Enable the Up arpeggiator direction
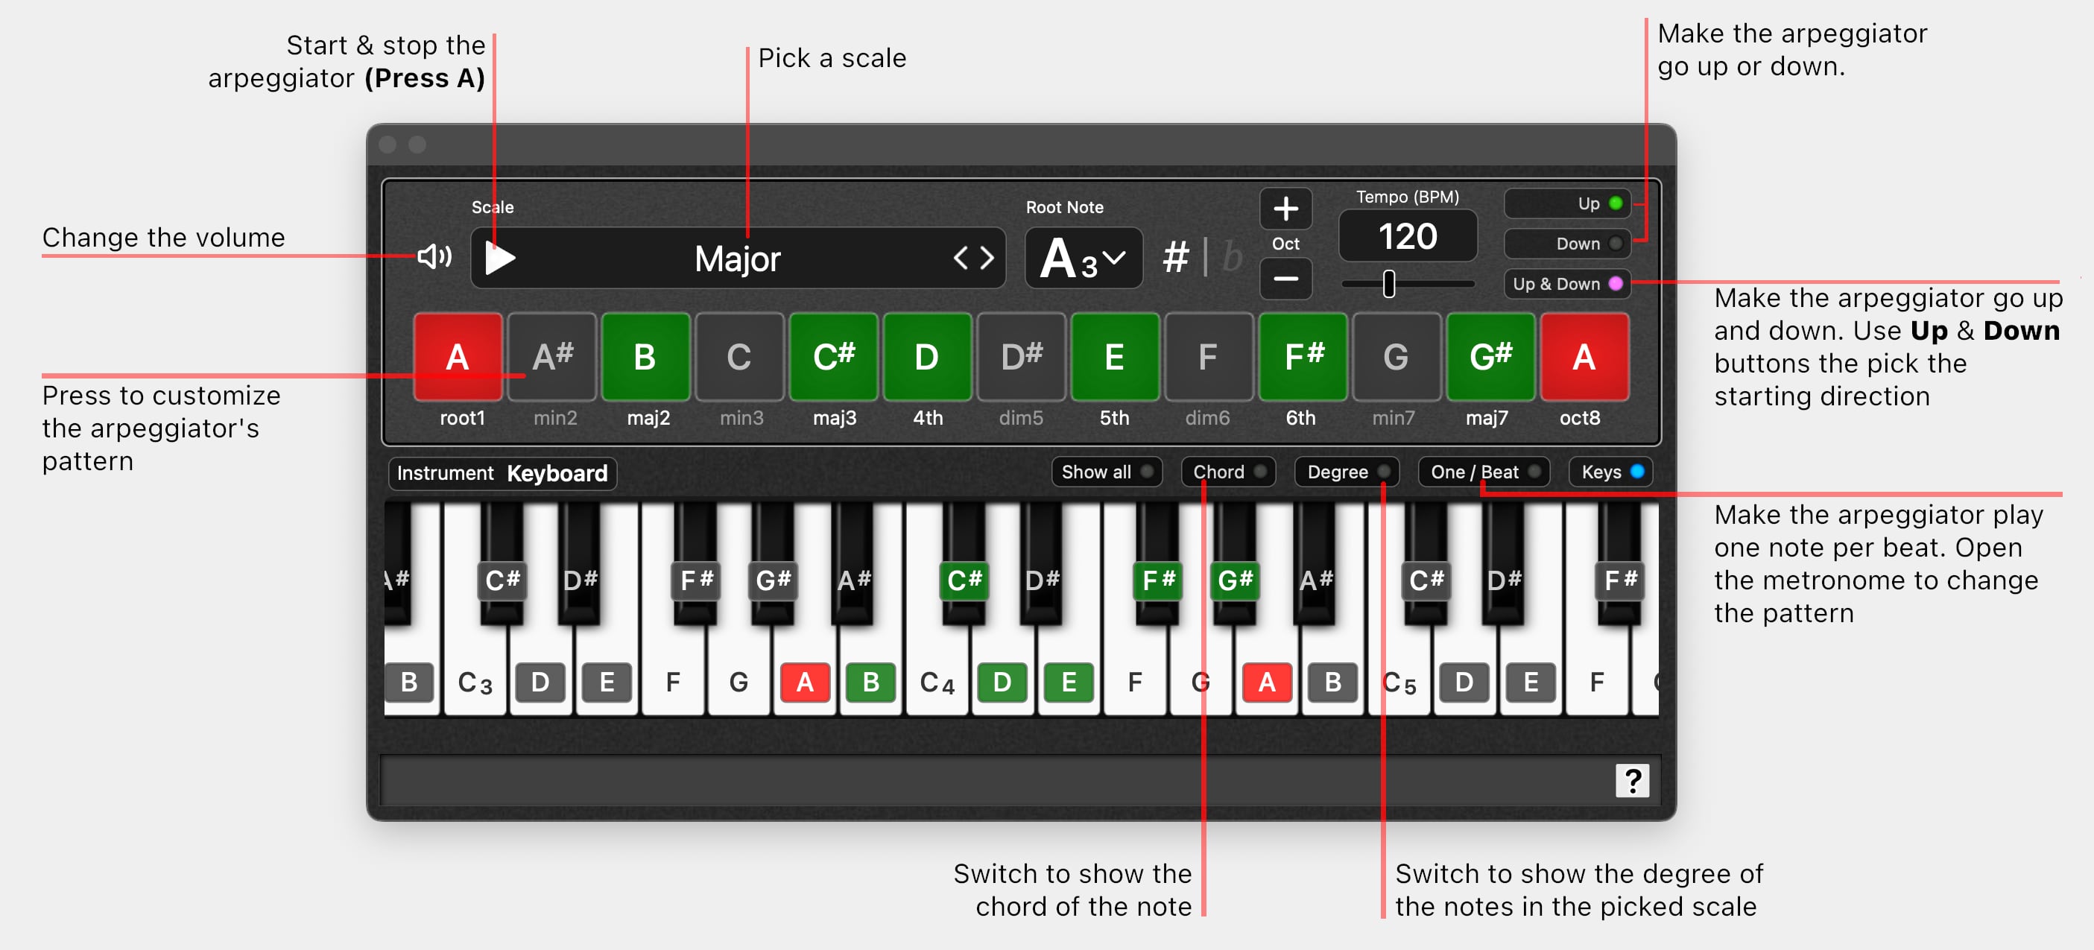The height and width of the screenshot is (950, 2094). [x=1567, y=203]
